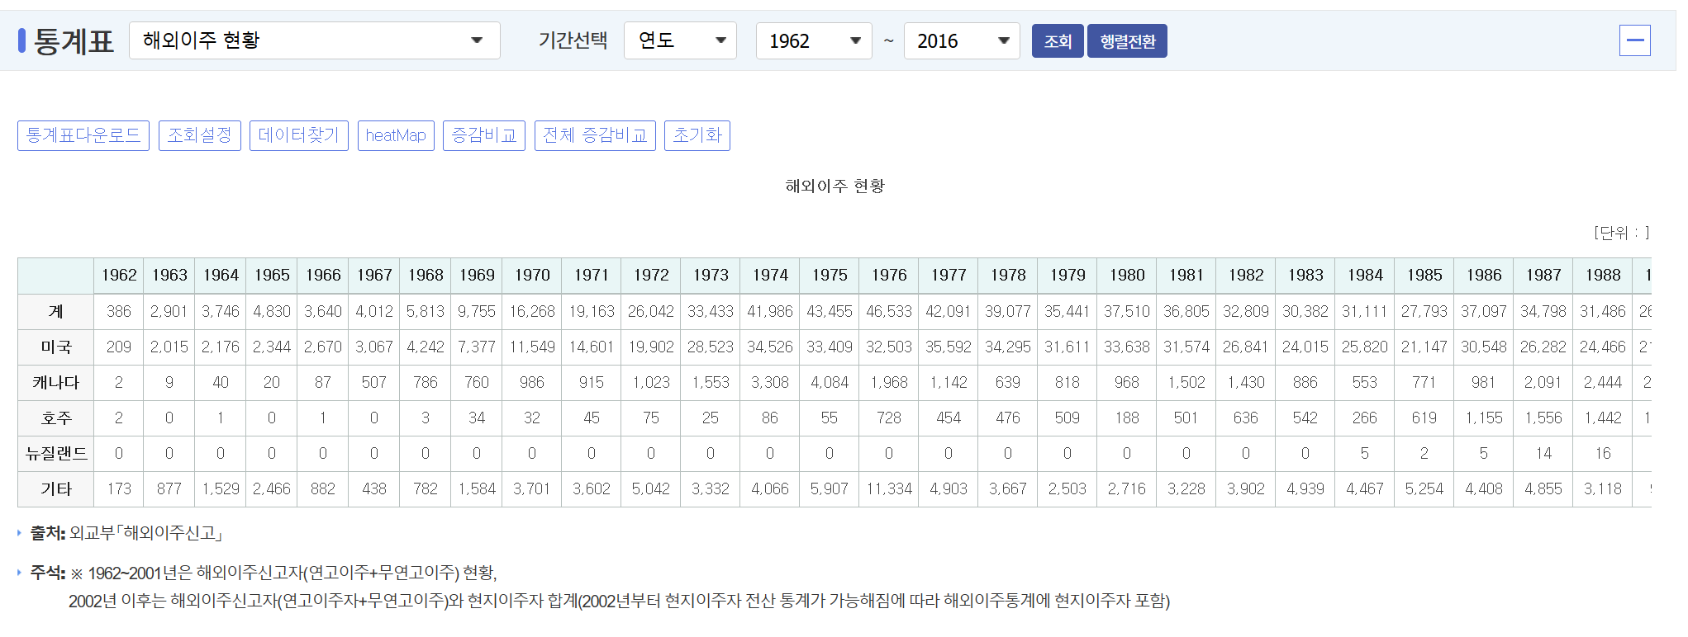Reset the table with 초기화
Viewport: 1688px width, 637px height.
697,135
